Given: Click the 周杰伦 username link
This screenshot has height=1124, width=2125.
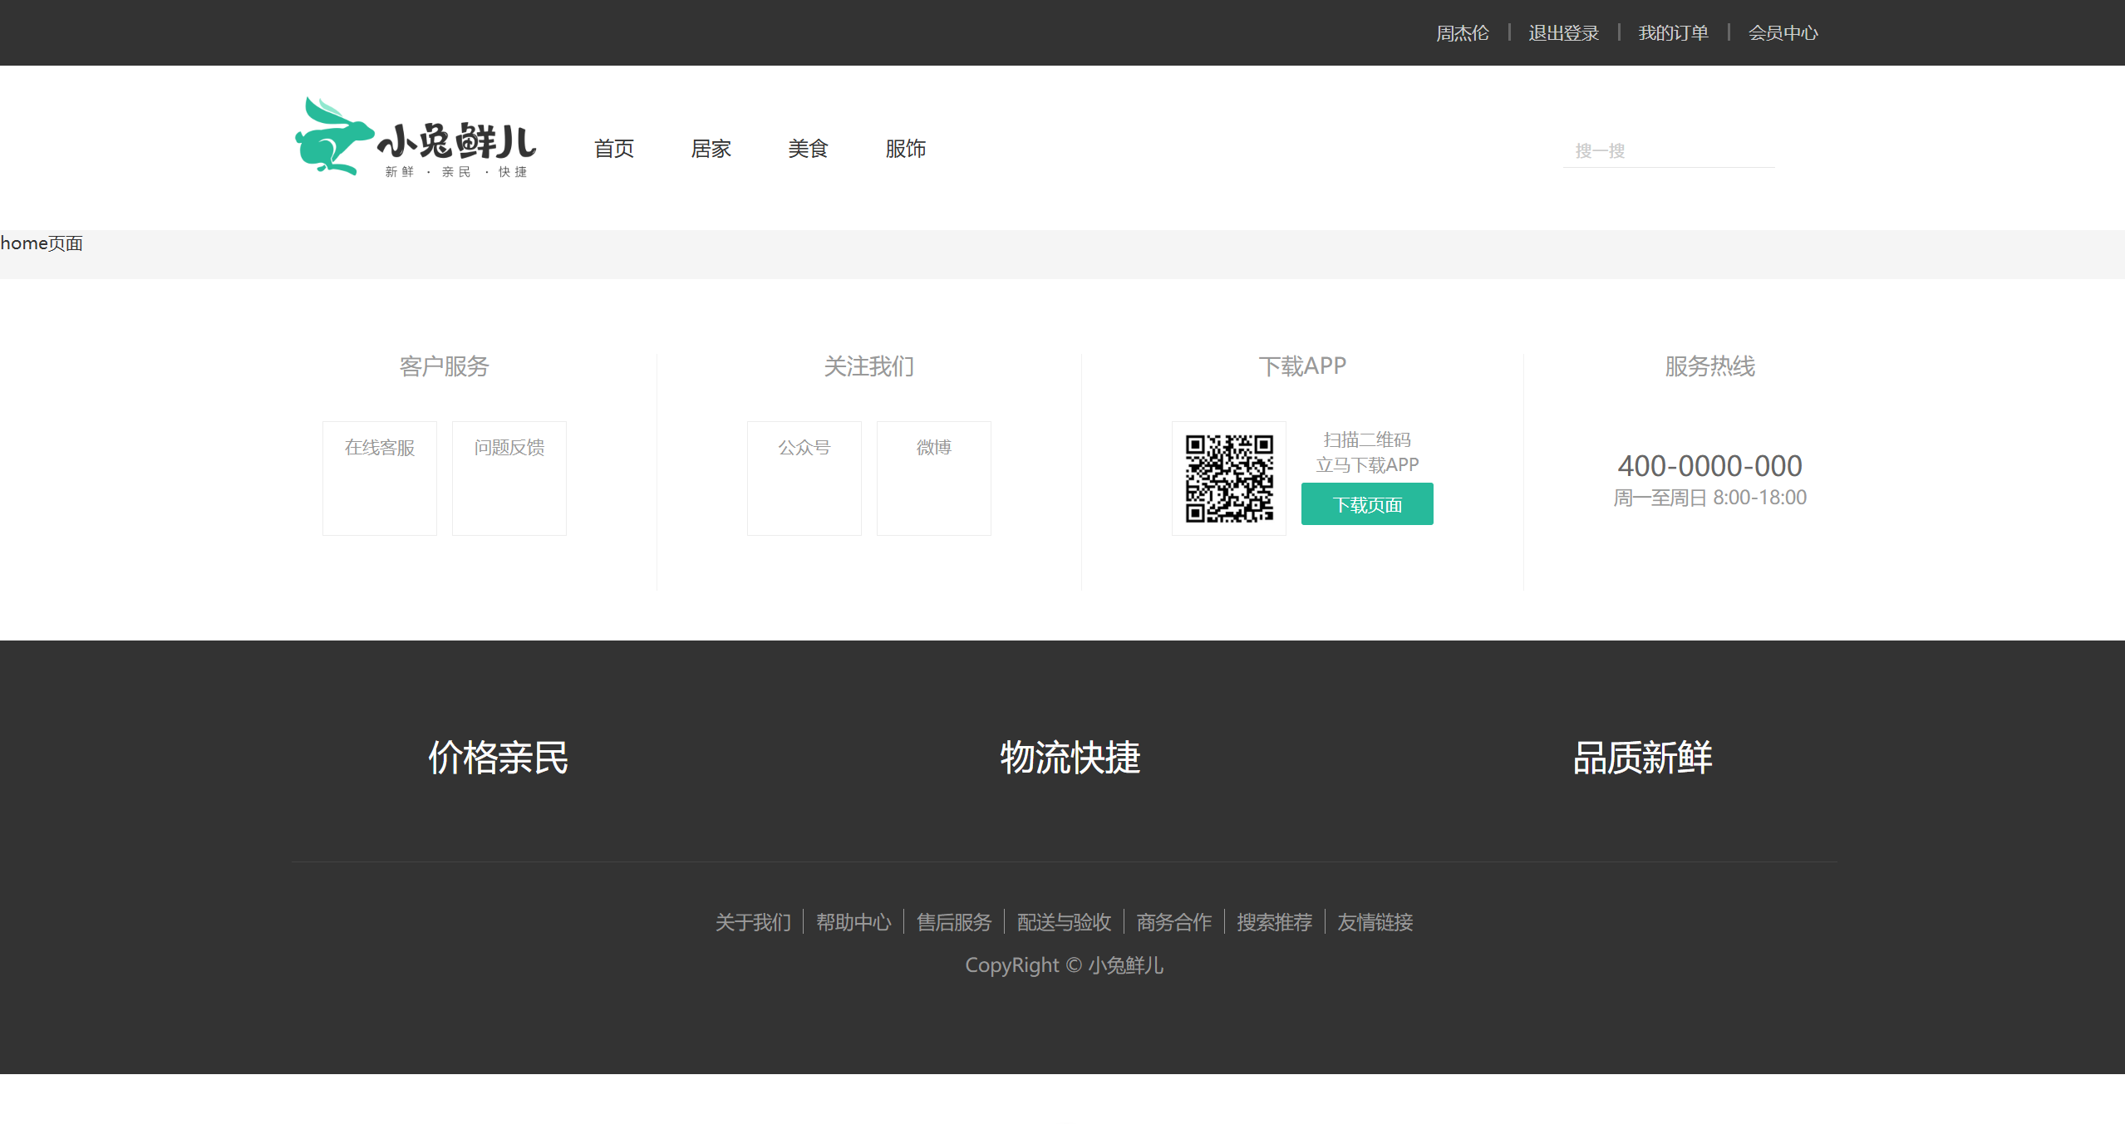Looking at the screenshot, I should [x=1462, y=33].
